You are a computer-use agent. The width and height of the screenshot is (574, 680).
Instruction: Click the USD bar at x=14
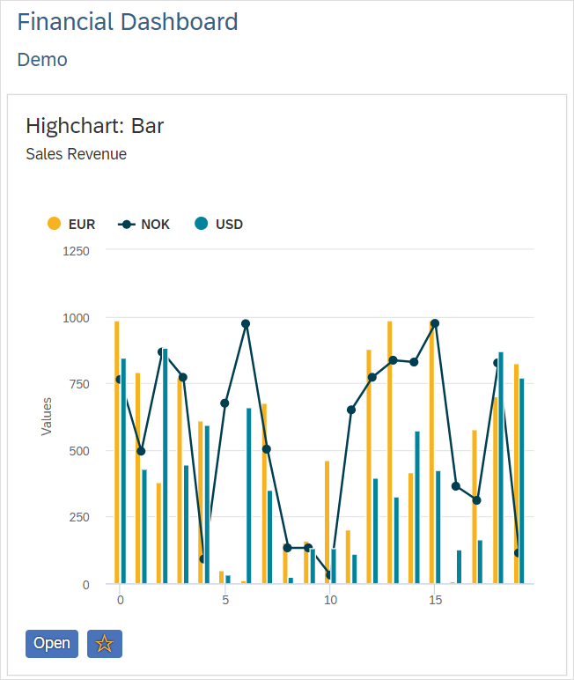click(x=417, y=507)
